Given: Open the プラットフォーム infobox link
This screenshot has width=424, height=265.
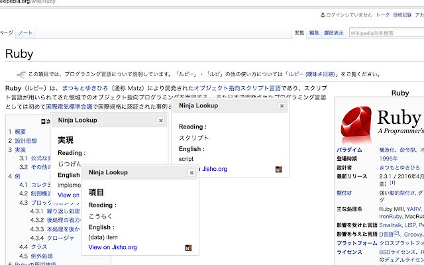Looking at the screenshot, I should click(357, 243).
